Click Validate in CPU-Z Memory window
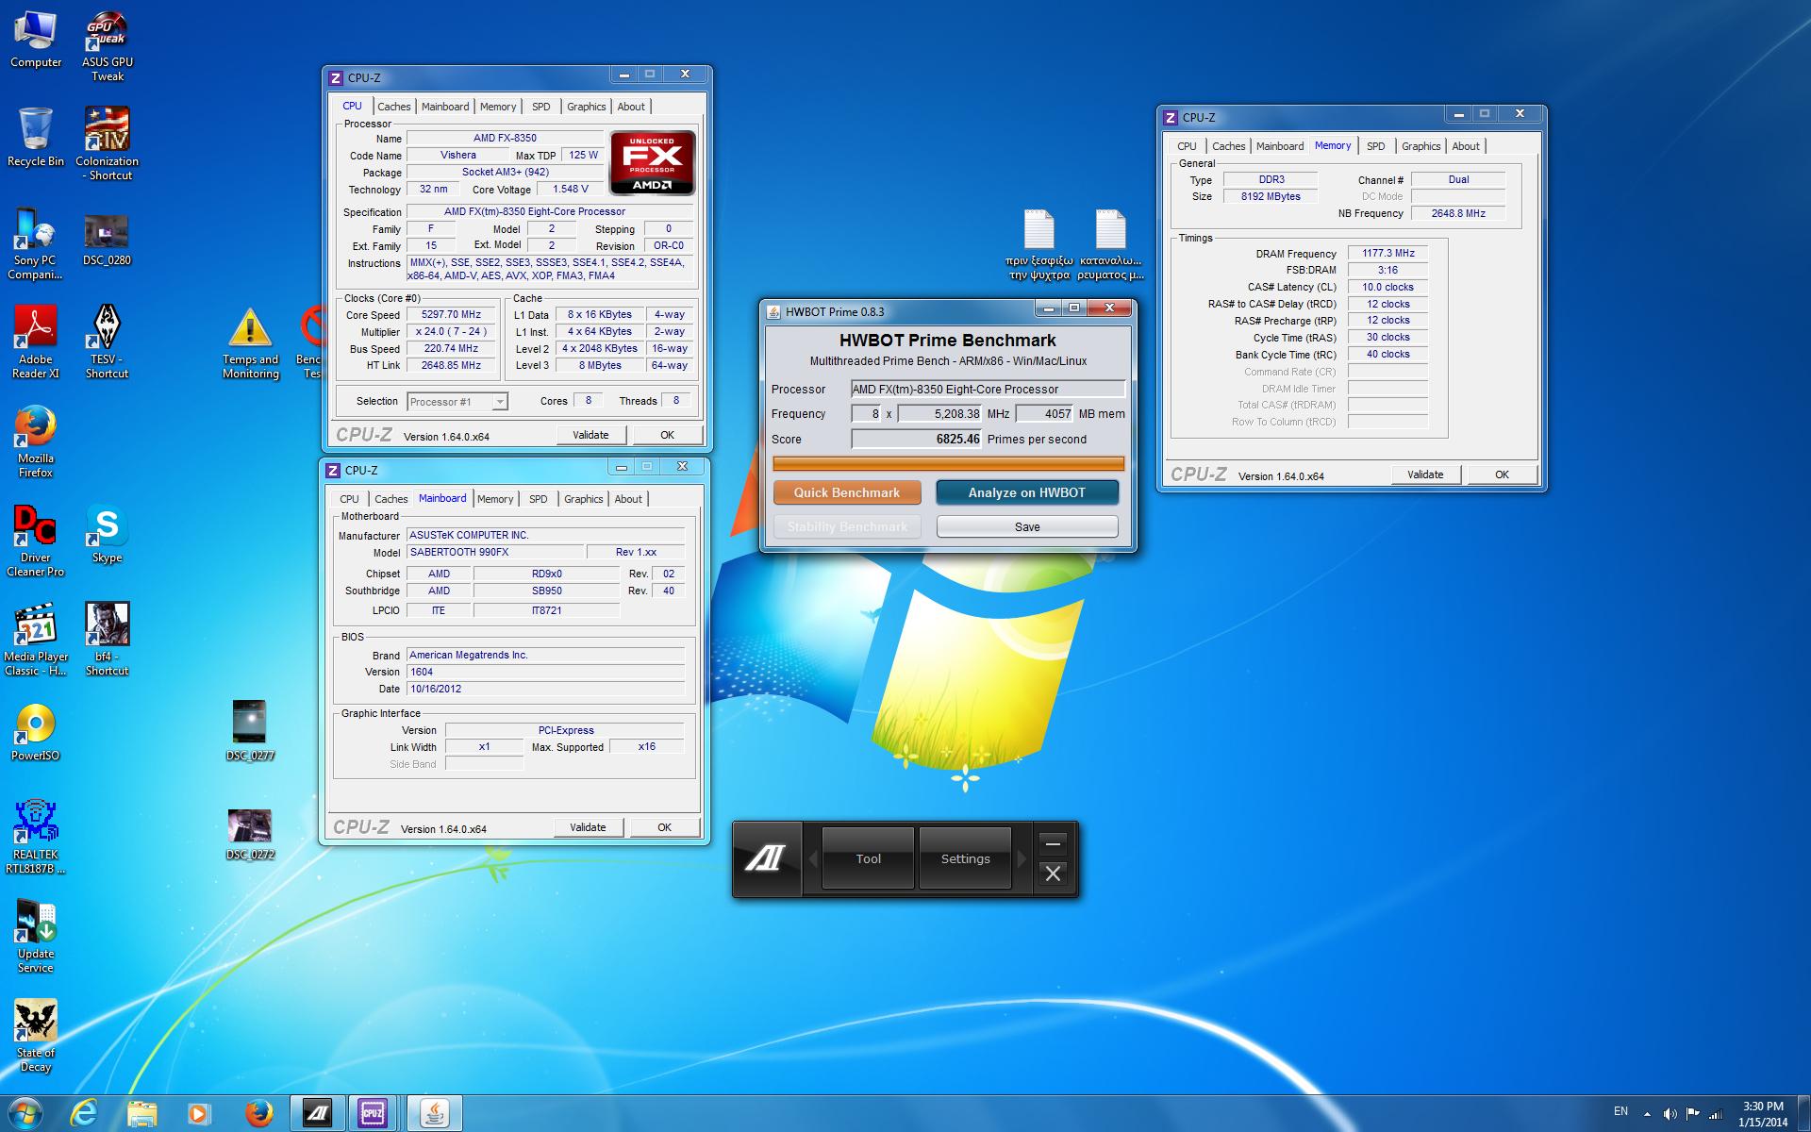Image resolution: width=1811 pixels, height=1132 pixels. 1425,474
